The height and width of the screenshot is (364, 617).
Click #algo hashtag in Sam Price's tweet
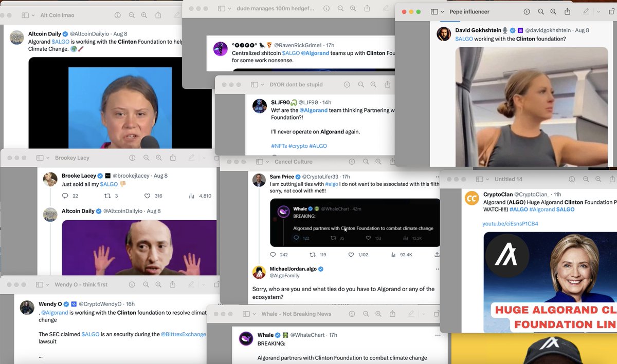tap(332, 184)
